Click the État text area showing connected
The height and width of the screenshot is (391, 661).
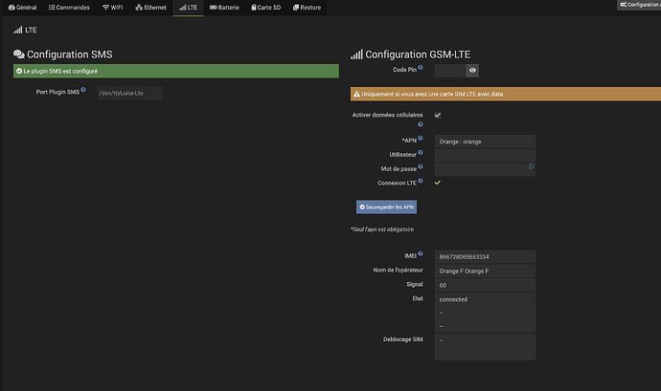point(485,313)
